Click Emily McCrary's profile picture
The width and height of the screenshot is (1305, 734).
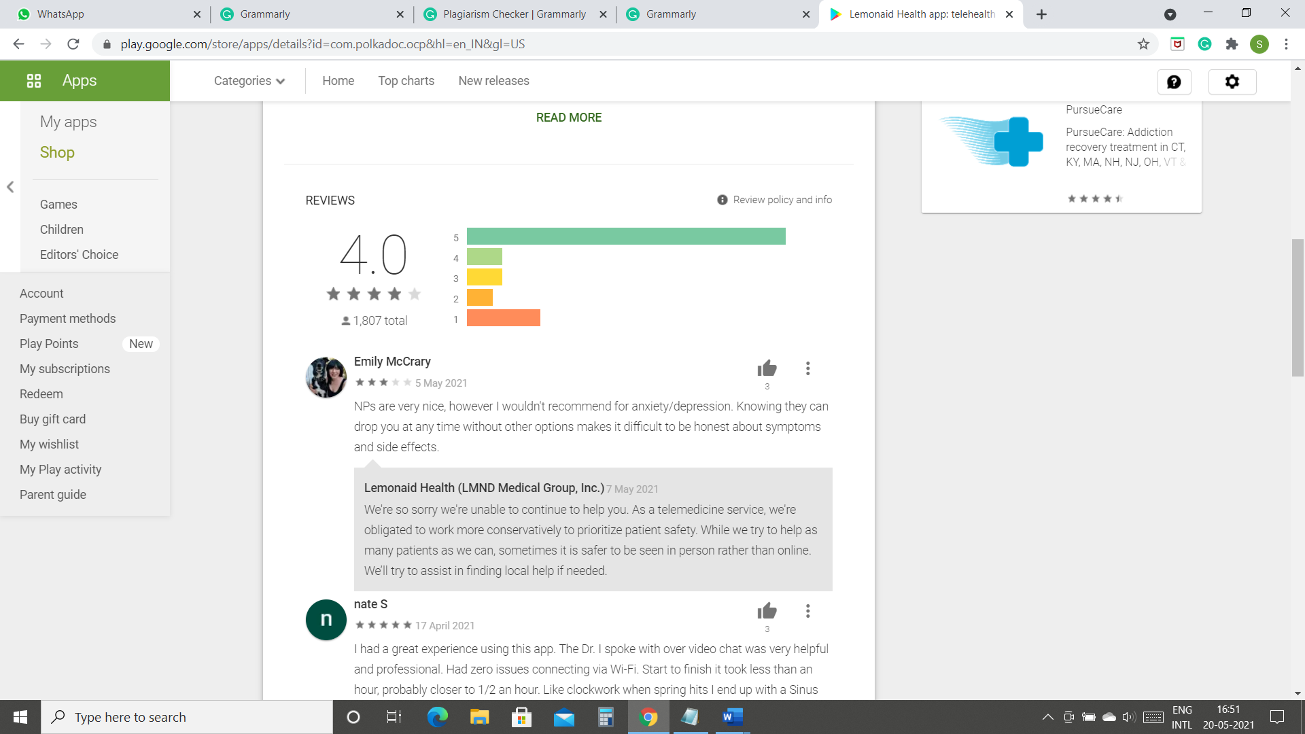[326, 377]
